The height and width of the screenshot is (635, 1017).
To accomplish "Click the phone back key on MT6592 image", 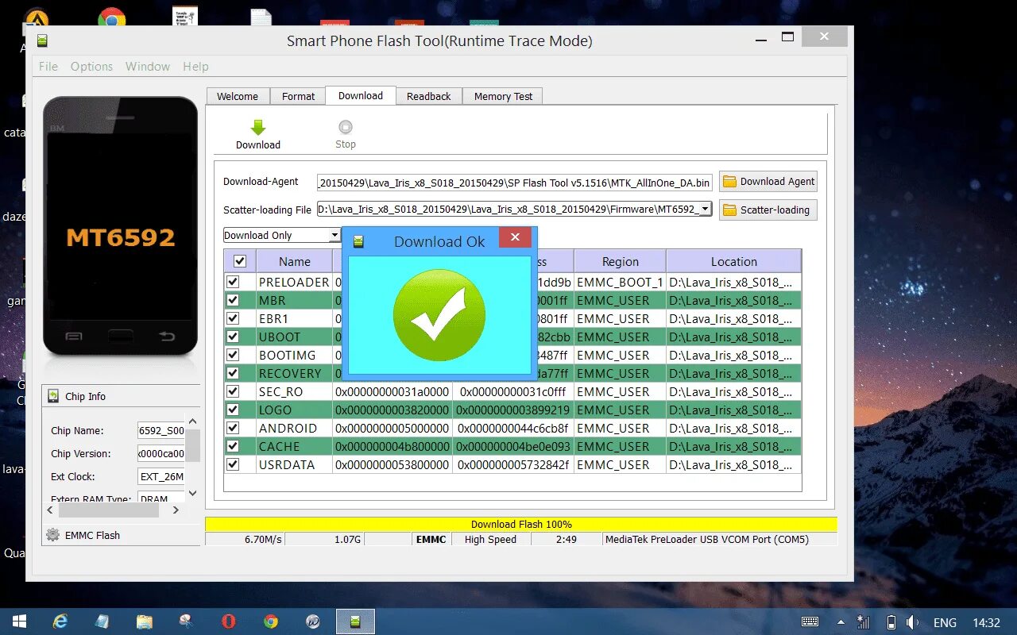I will pyautogui.click(x=168, y=337).
